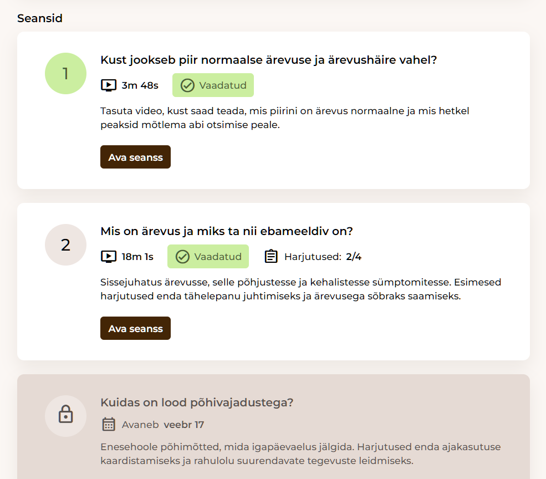
Task: Click the circle numbered 2
Action: coord(65,244)
